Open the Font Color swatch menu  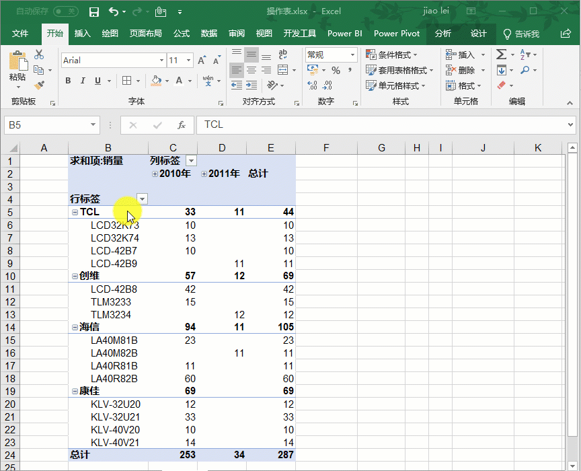pos(190,81)
